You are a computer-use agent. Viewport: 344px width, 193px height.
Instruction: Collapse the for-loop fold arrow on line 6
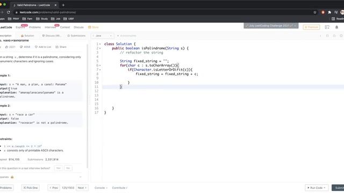coord(100,65)
